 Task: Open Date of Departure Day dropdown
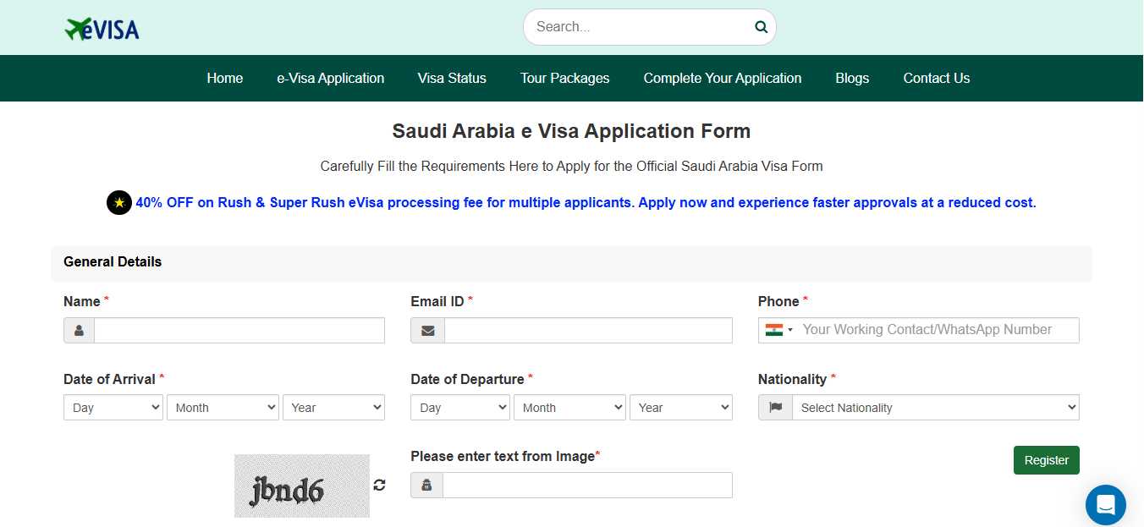pos(460,408)
